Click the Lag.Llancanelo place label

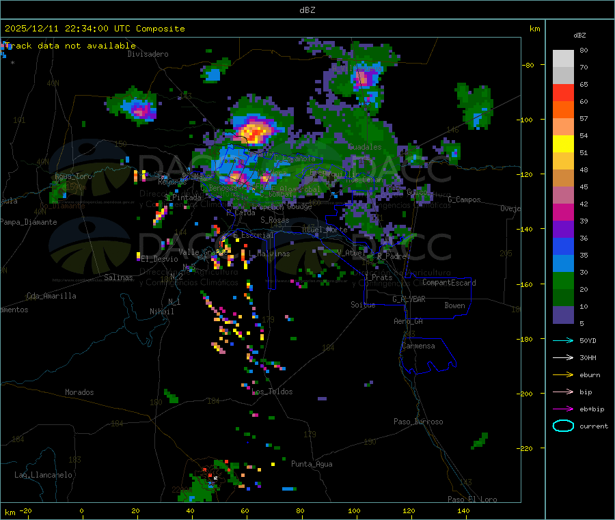(x=43, y=475)
